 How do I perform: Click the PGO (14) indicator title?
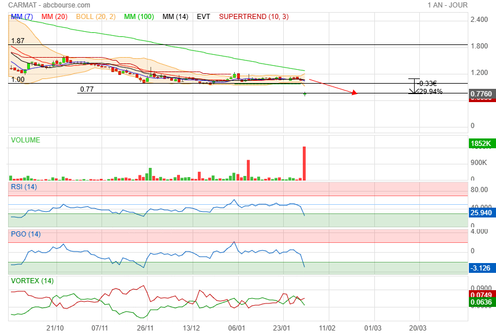click(25, 234)
